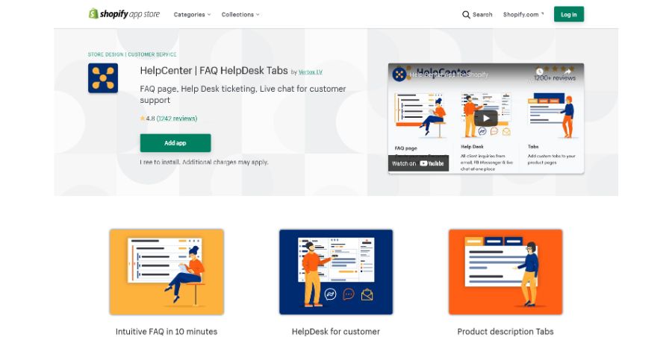Select the Store Design category link
This screenshot has height=337, width=672.
coord(105,54)
